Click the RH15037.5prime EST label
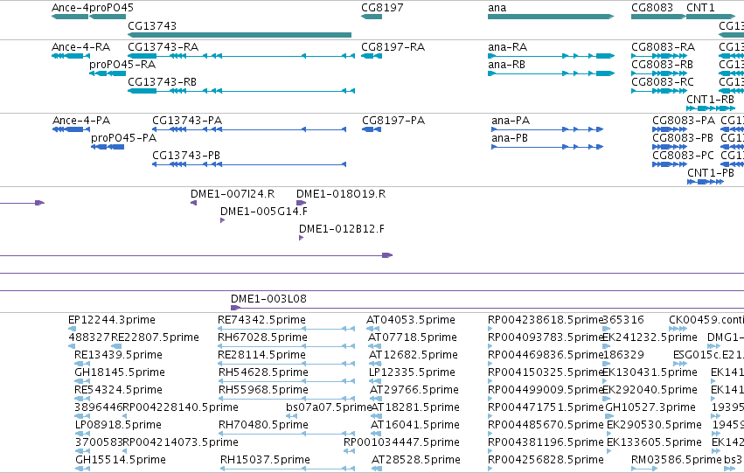The width and height of the screenshot is (744, 473). (x=265, y=460)
